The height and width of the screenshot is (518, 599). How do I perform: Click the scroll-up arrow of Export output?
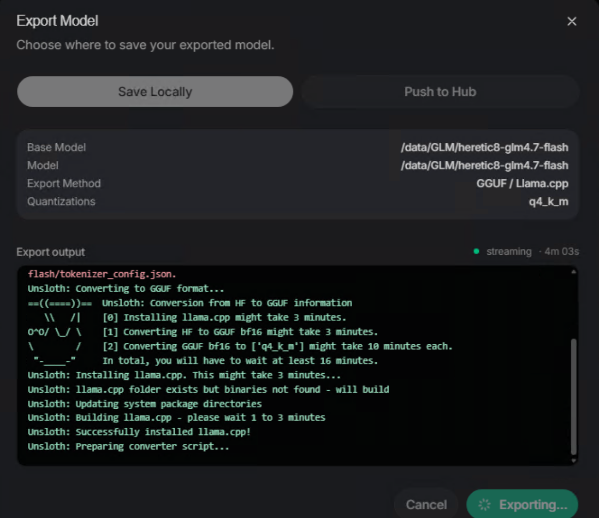573,272
